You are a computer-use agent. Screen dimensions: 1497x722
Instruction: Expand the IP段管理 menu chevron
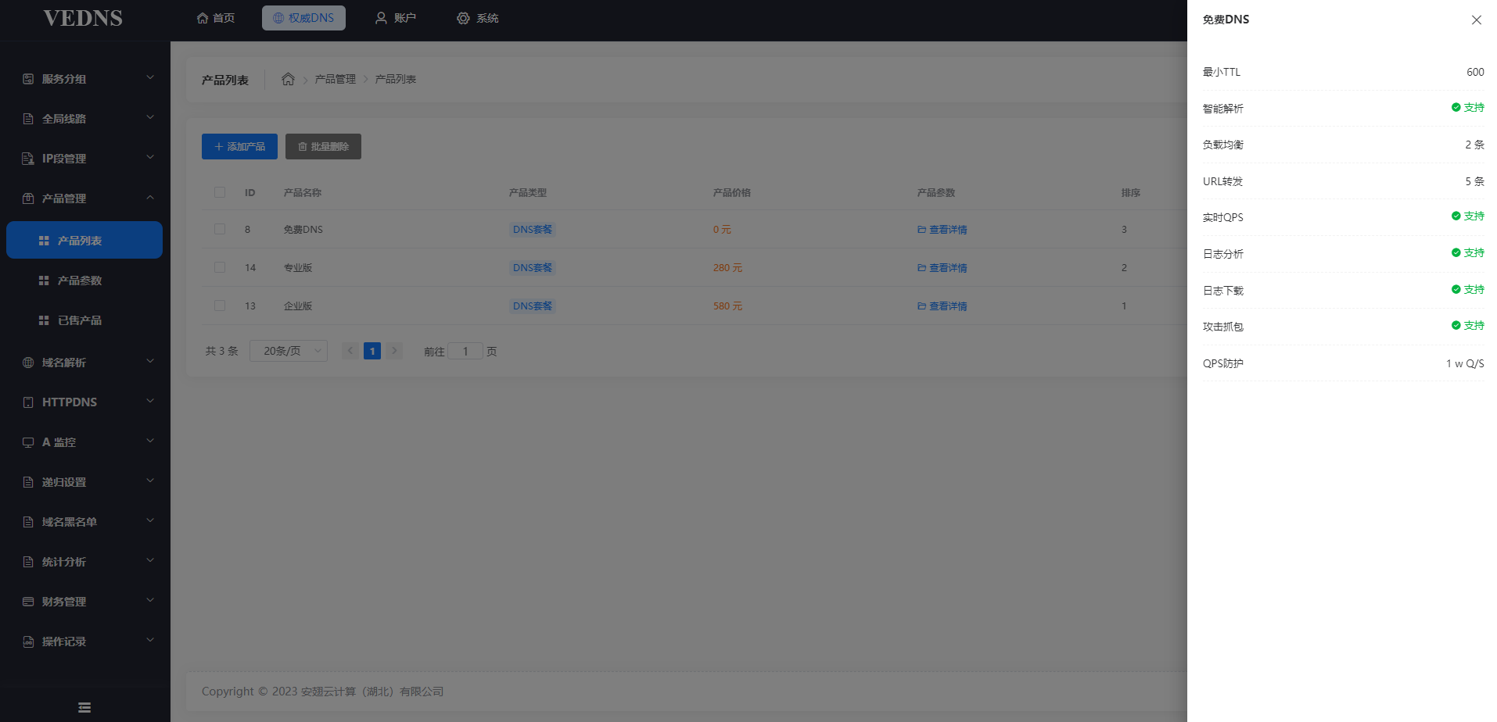coord(150,157)
